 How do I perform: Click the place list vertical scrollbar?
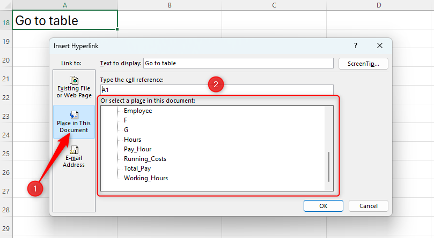click(329, 167)
